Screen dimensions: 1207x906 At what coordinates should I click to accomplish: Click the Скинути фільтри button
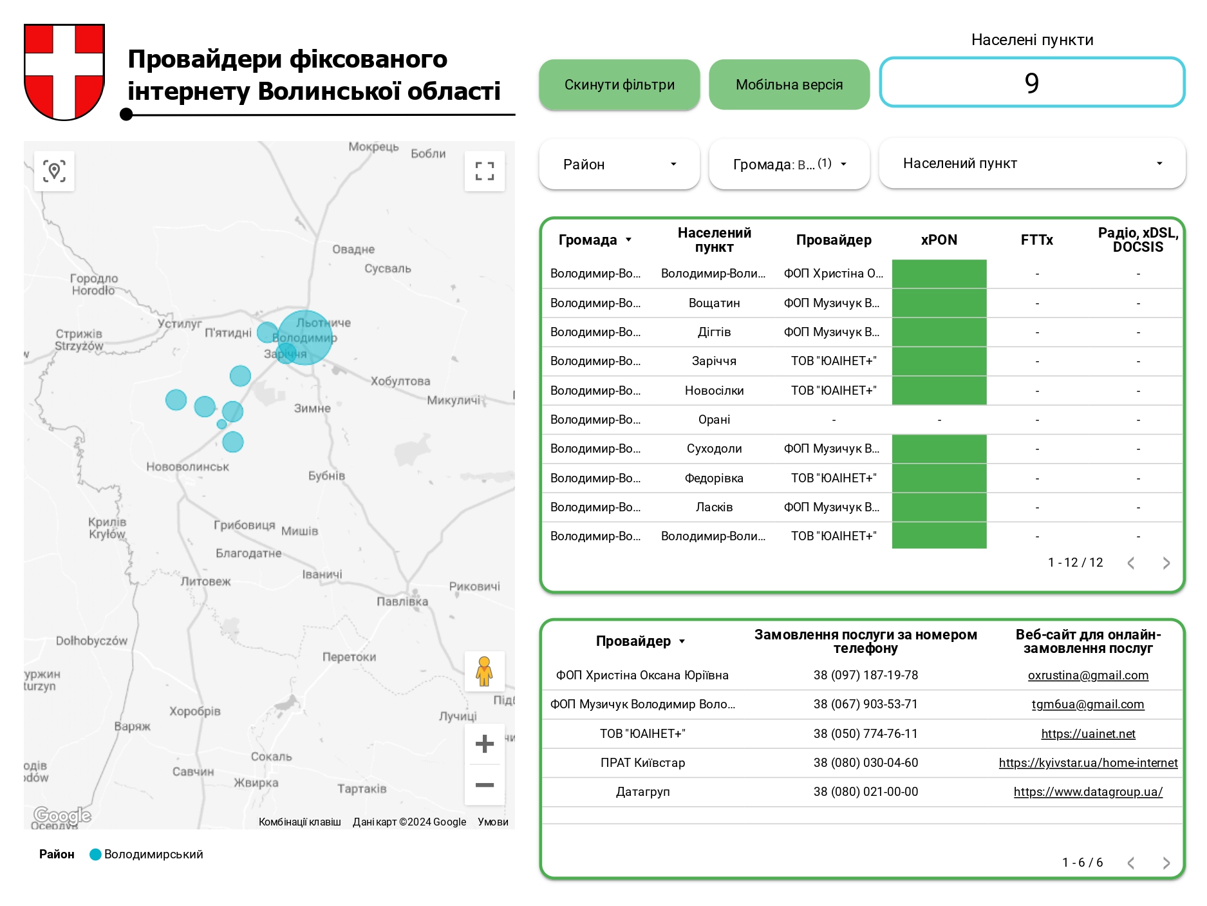[619, 84]
